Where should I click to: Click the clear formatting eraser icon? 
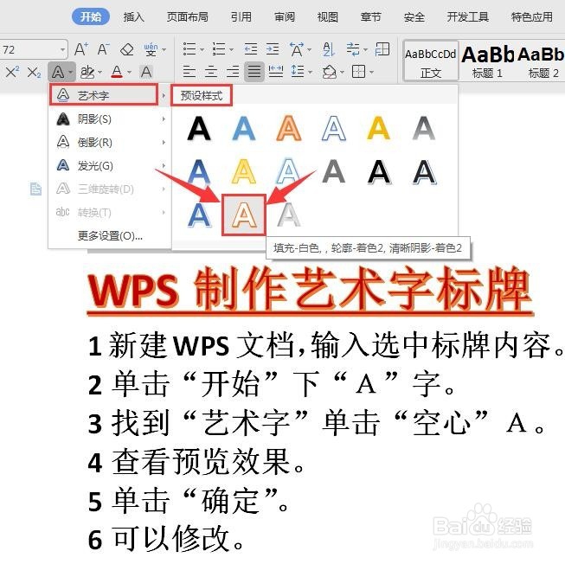coord(126,49)
